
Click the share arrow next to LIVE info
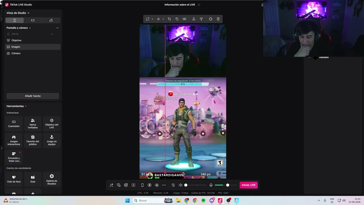(x=199, y=5)
